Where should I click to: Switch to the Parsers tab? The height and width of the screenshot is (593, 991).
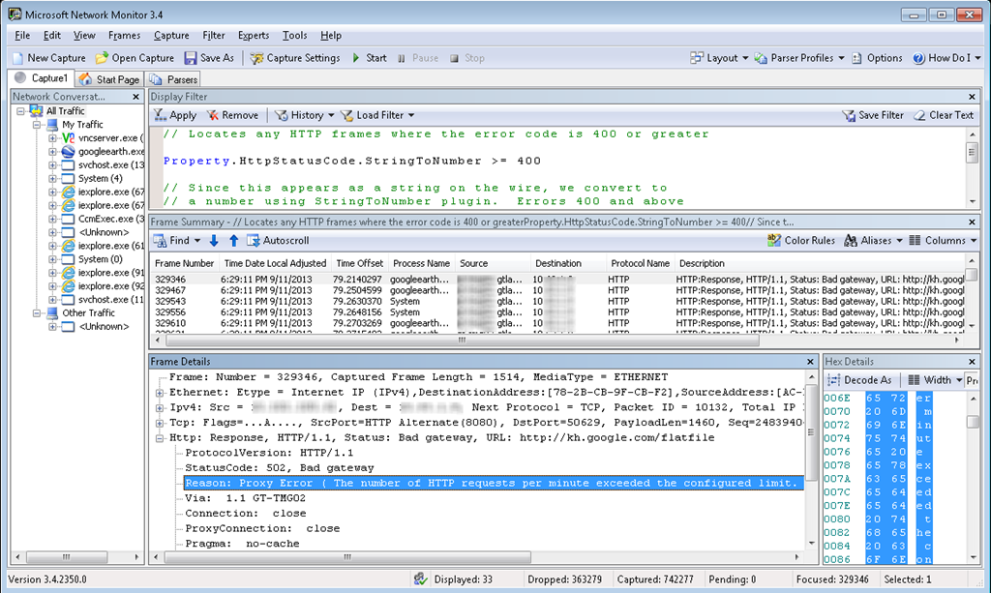175,79
